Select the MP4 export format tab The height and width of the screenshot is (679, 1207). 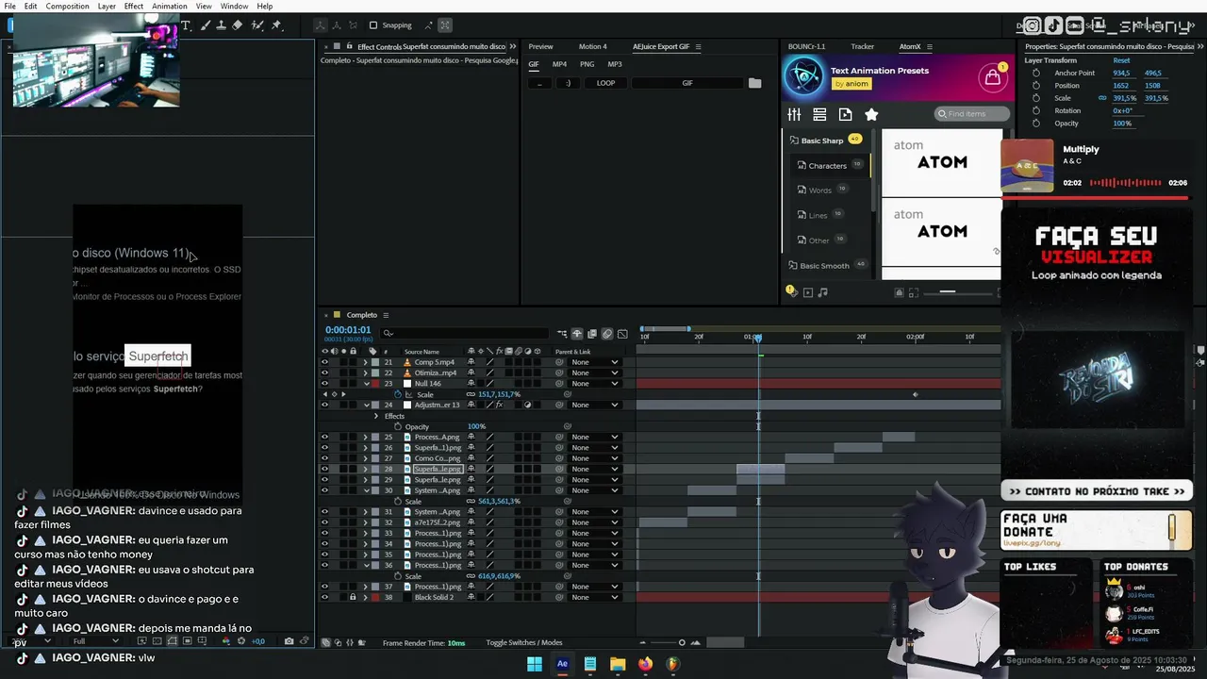(559, 64)
